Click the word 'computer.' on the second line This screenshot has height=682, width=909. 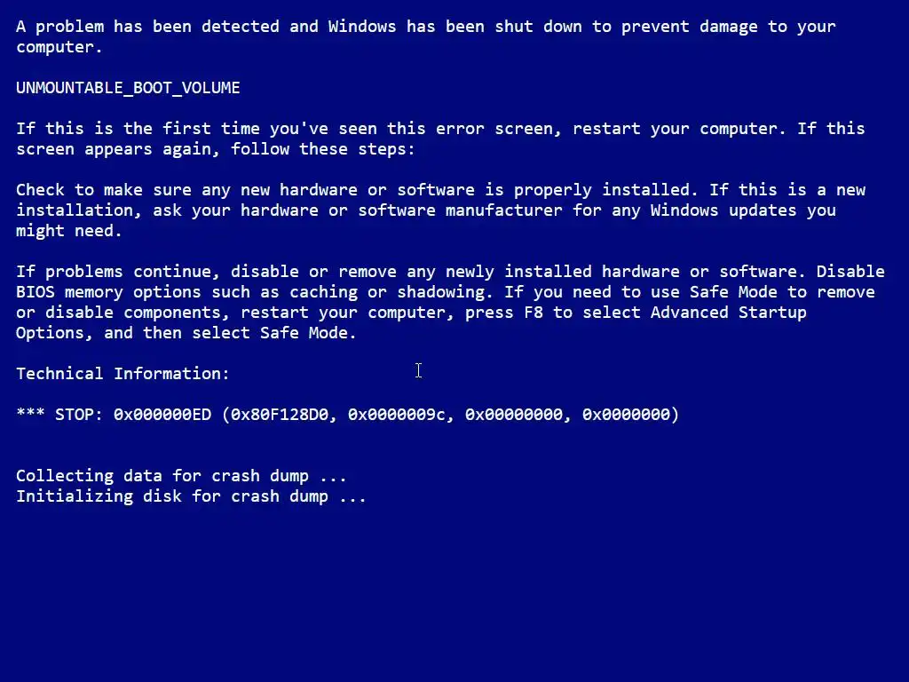59,47
